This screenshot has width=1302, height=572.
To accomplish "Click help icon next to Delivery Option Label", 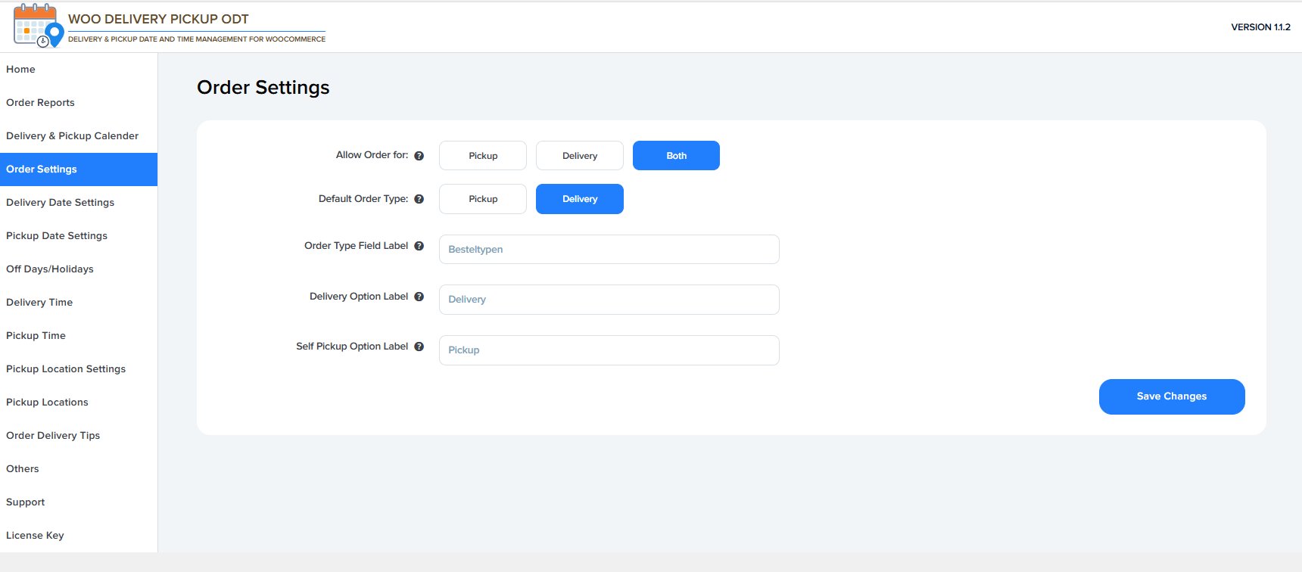I will [419, 297].
